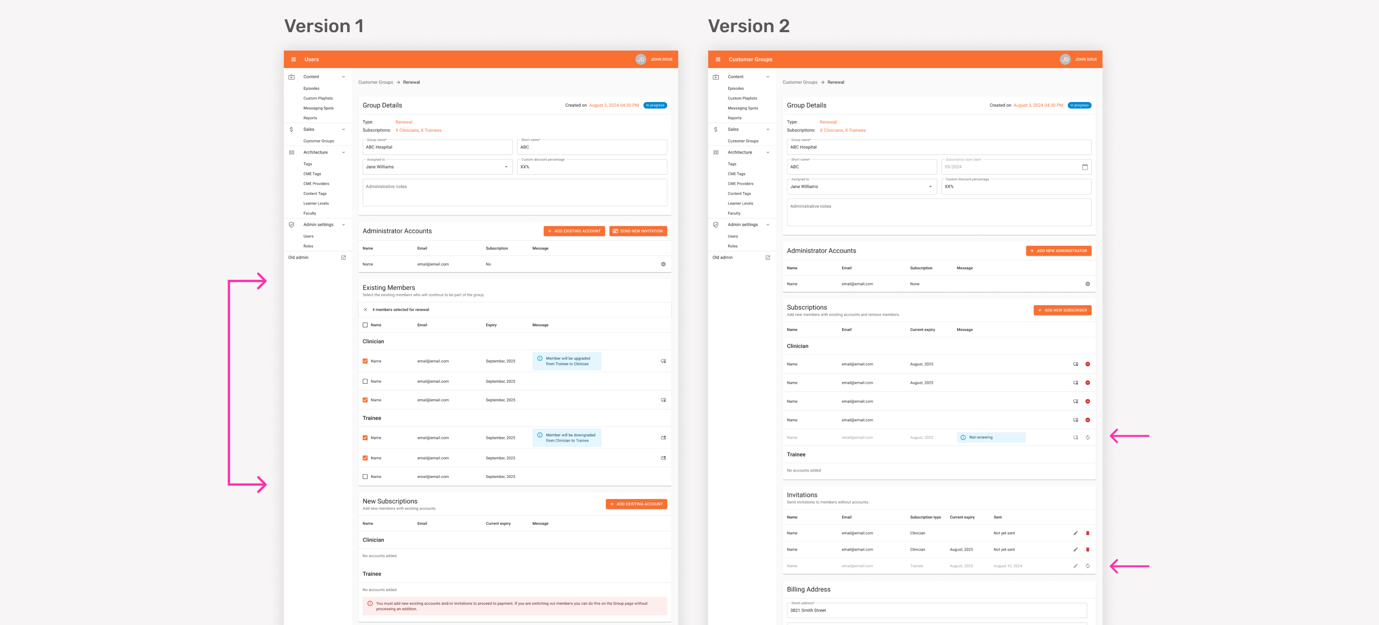
Task: Click the Add New Subscriber icon button
Action: pyautogui.click(x=1061, y=310)
